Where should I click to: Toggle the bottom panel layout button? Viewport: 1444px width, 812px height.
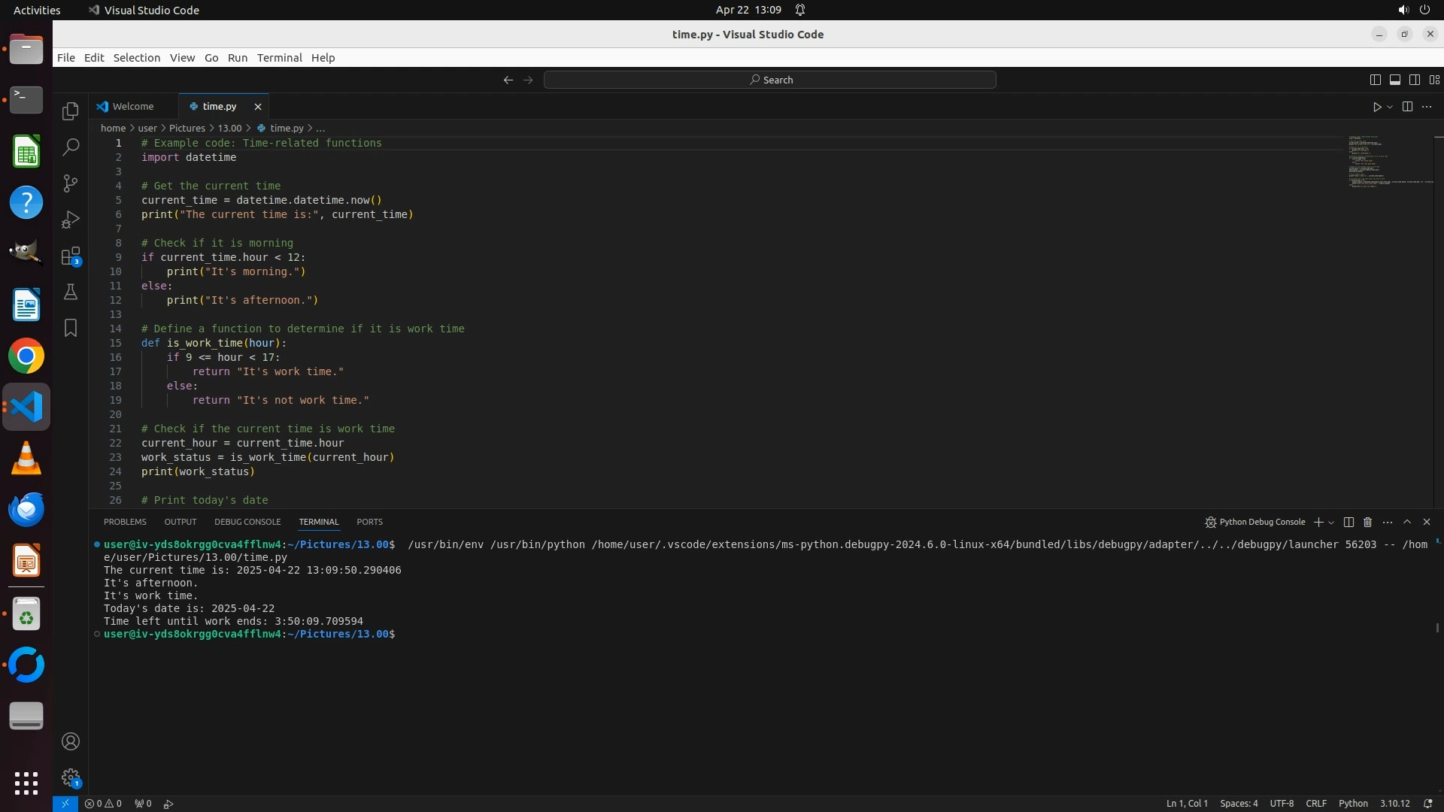(1394, 80)
